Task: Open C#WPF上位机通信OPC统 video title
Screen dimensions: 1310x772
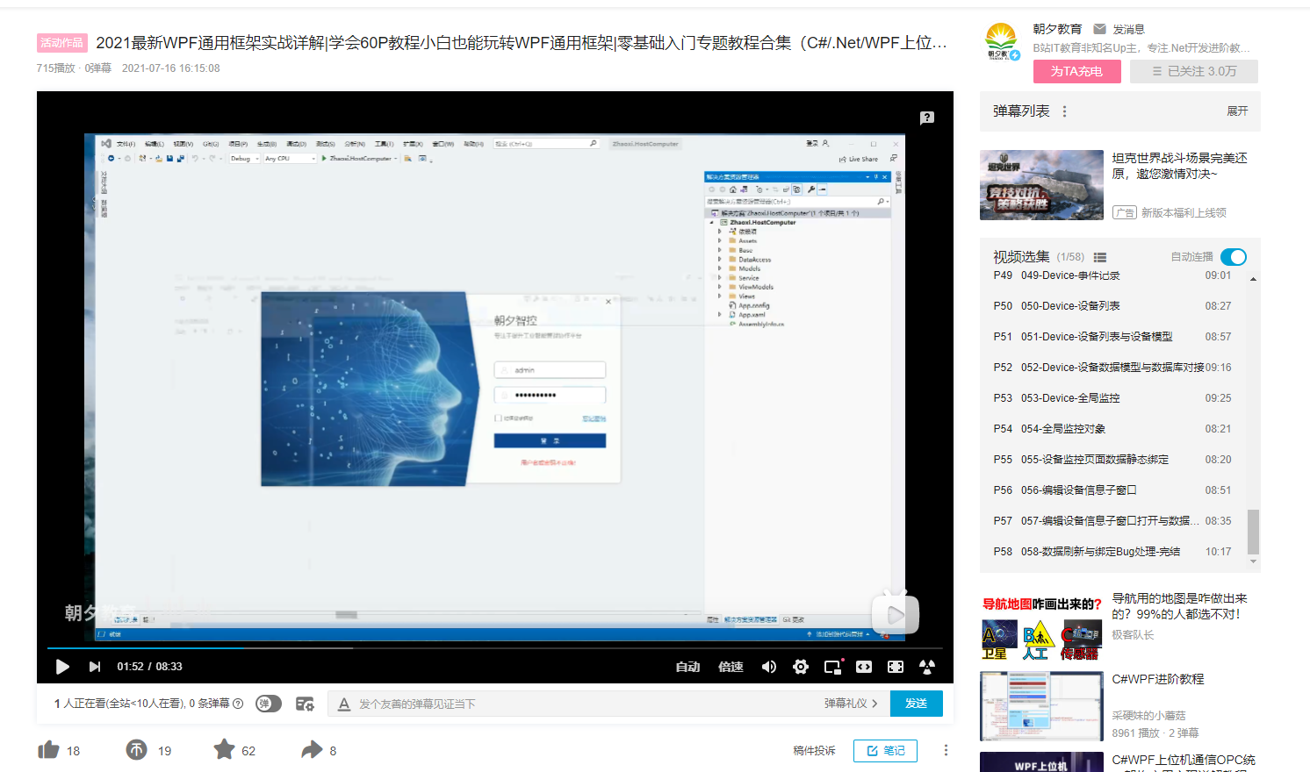Action: tap(1184, 760)
